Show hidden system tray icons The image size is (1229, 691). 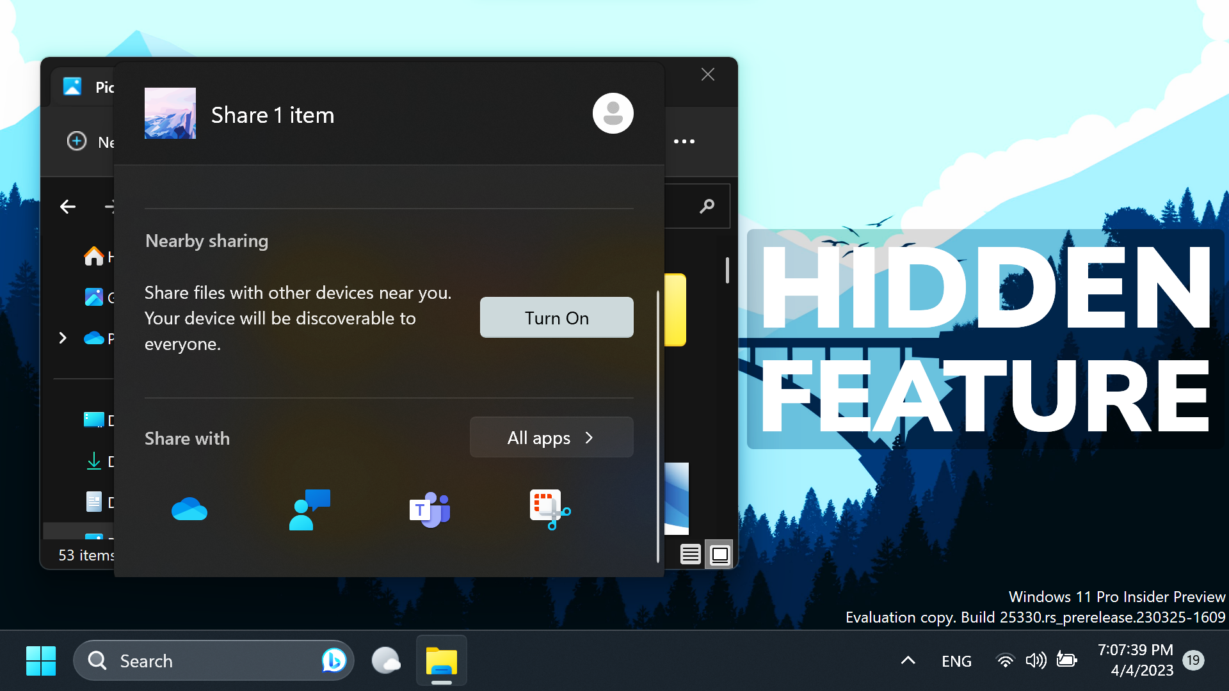pyautogui.click(x=908, y=661)
